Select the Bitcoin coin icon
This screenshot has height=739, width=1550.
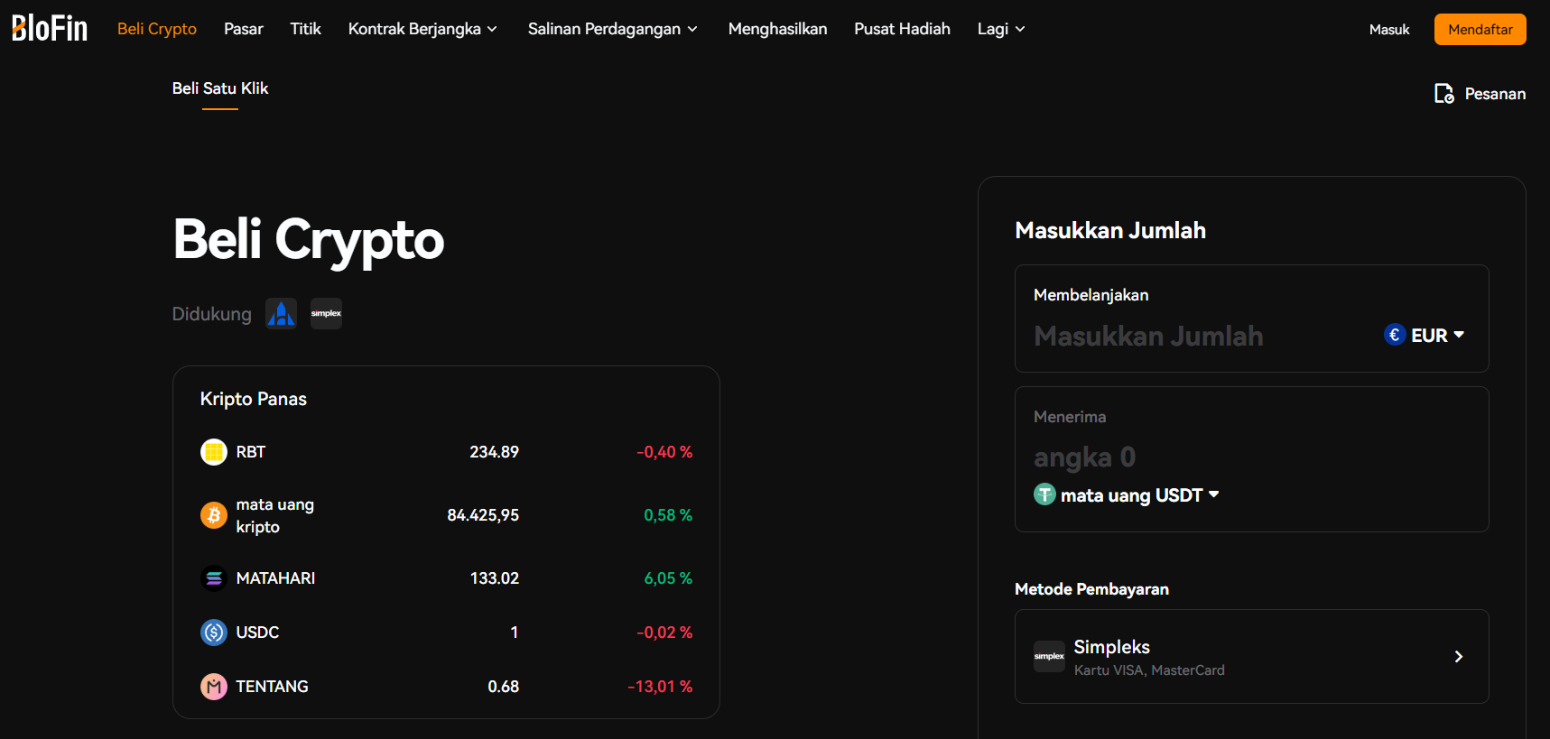pos(214,515)
